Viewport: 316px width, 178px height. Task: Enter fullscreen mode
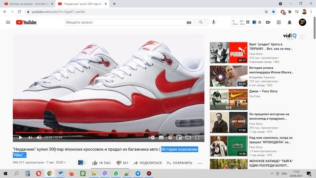click(x=197, y=137)
